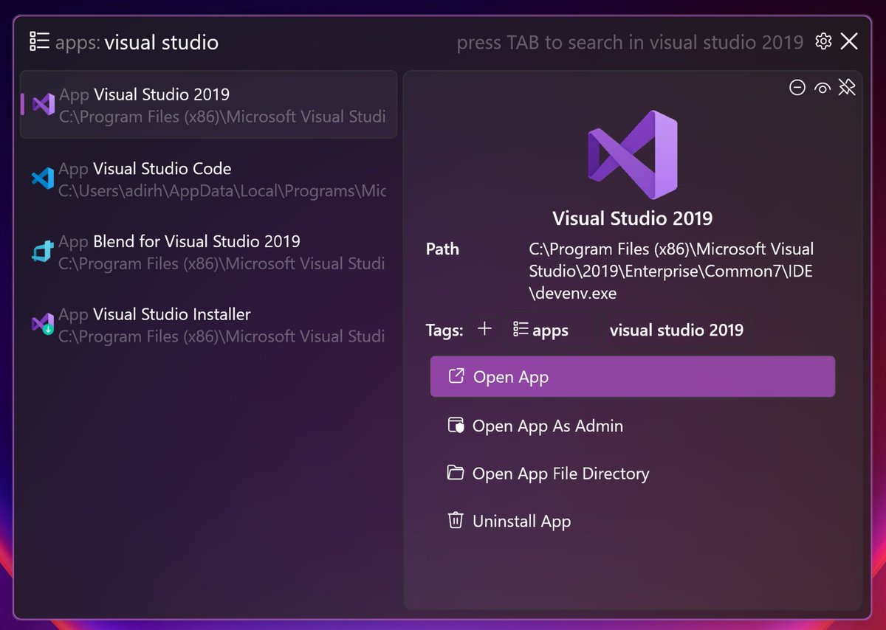Click the devenv.exe path text in preview
Screen dimensions: 886x630
671,271
